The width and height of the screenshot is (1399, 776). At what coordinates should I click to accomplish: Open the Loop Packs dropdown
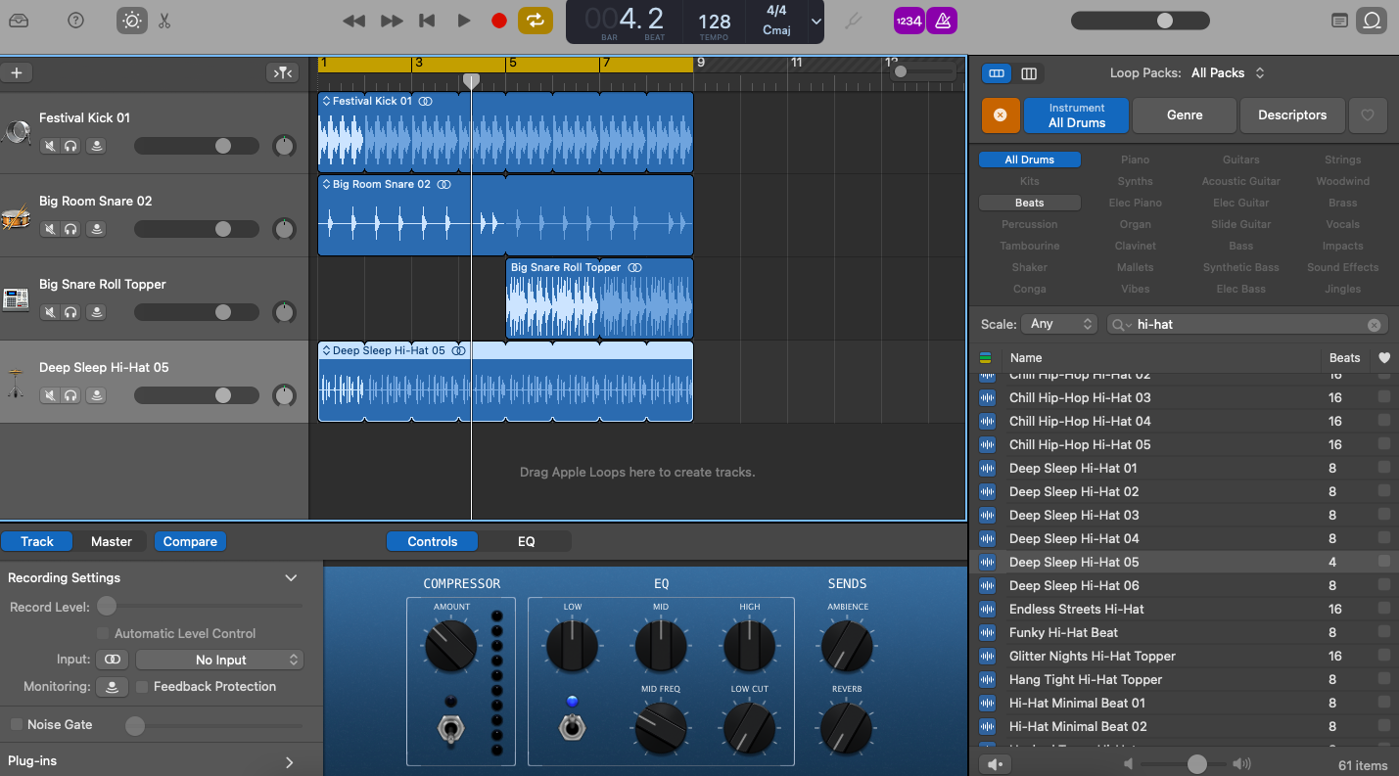coord(1228,72)
